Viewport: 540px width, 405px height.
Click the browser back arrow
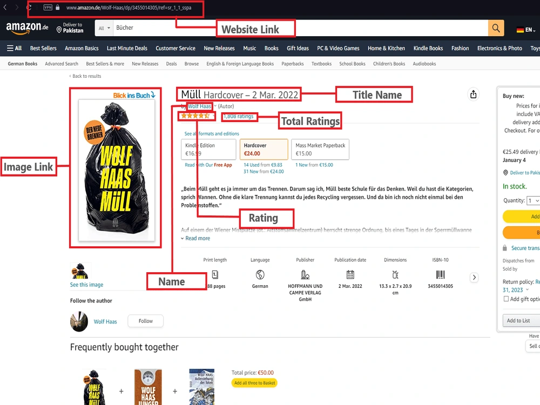pos(5,7)
